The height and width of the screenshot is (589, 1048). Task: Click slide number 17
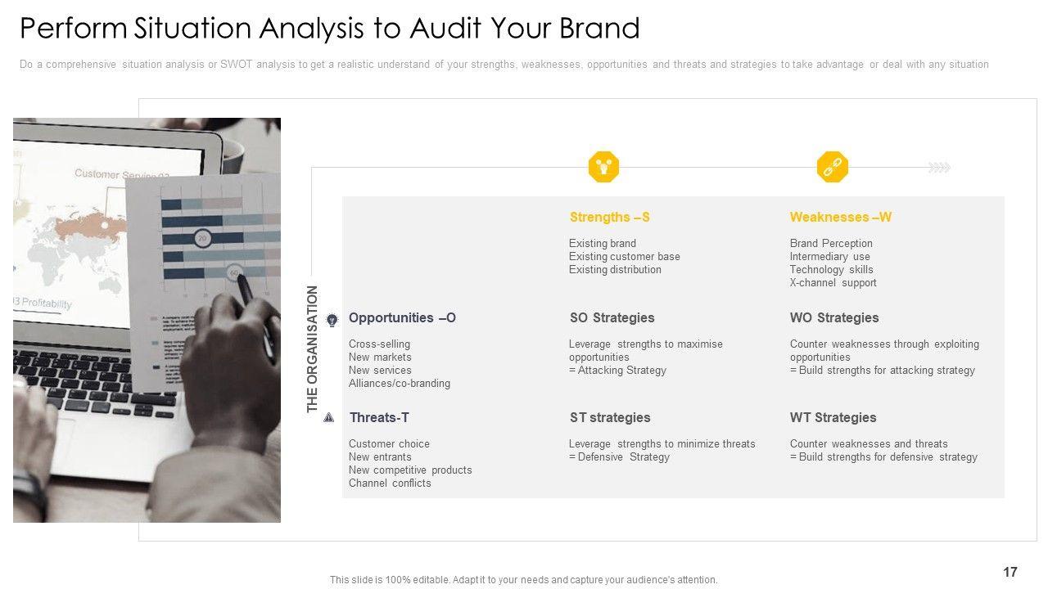tap(1010, 573)
